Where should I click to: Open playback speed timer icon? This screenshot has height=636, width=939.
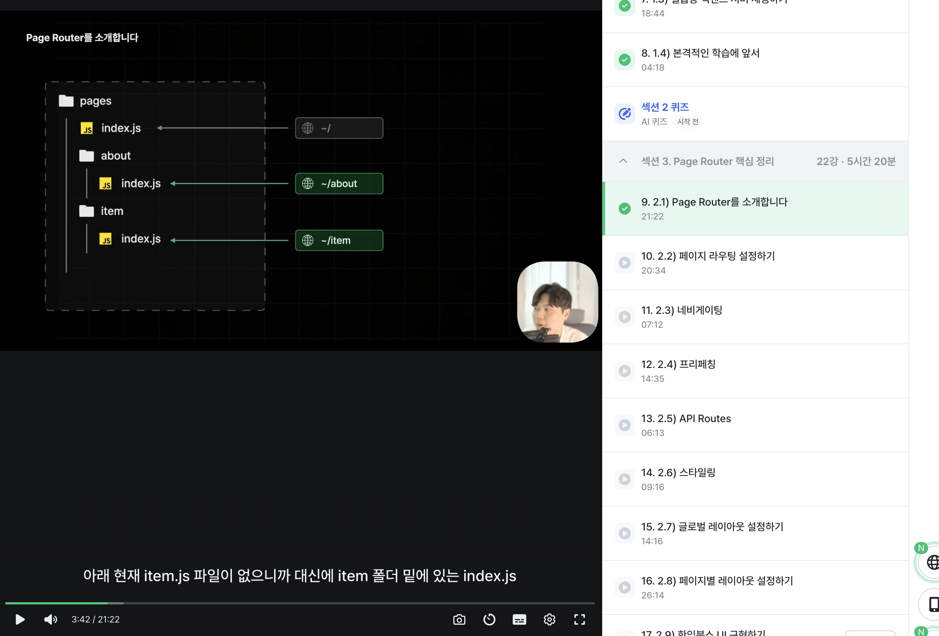coord(489,619)
